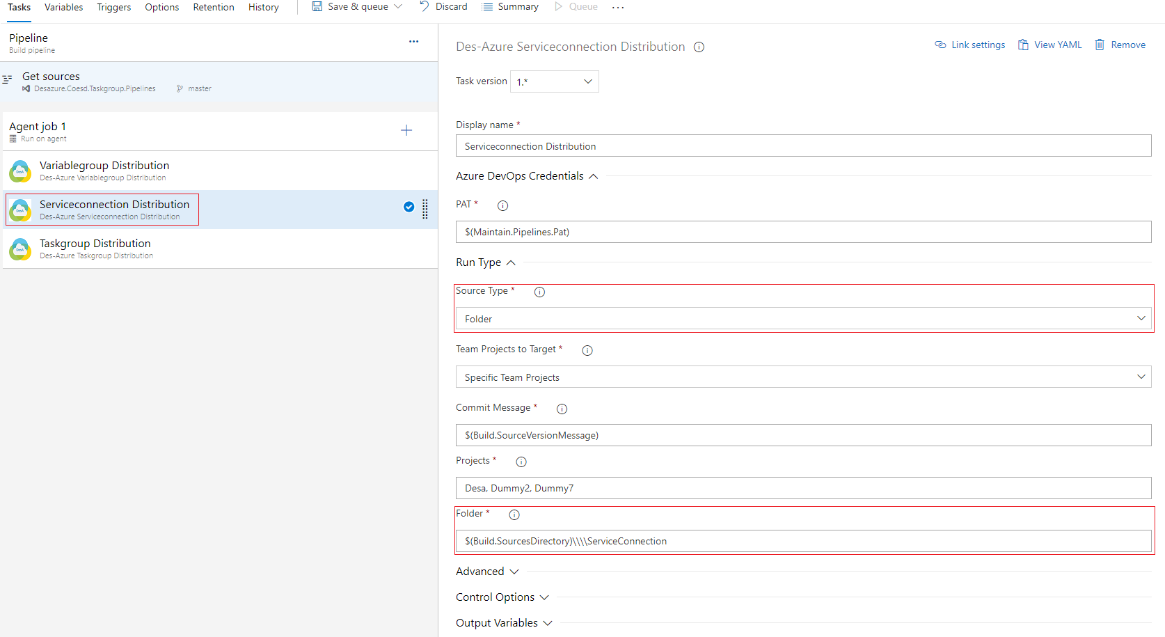
Task: Add a task to Agent job 1
Action: pos(406,130)
